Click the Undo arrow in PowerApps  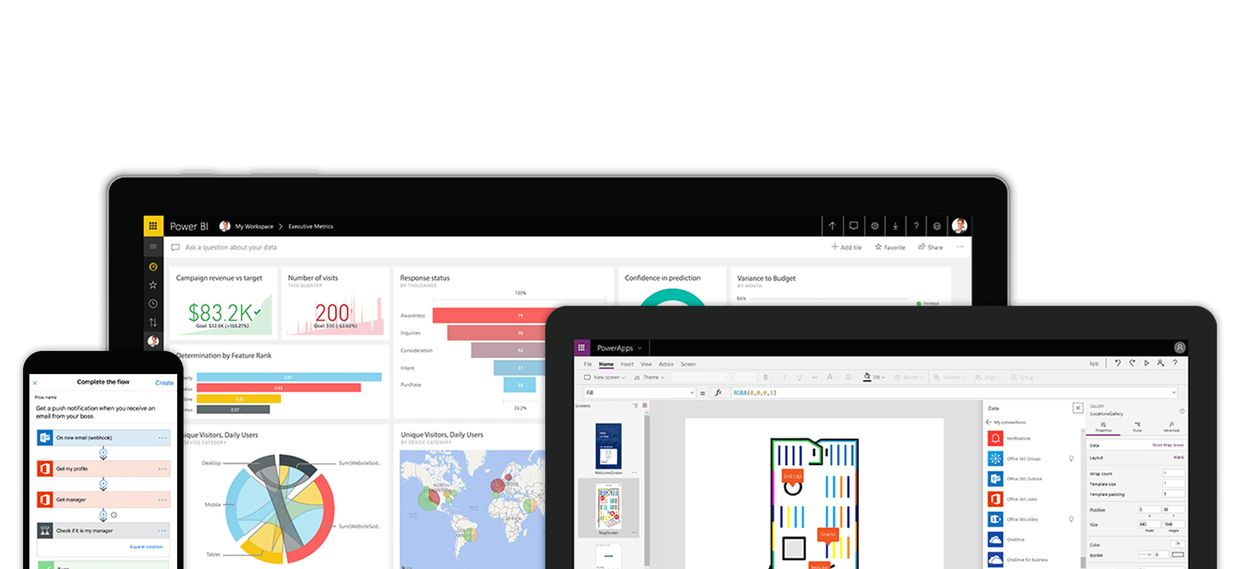coord(1118,363)
